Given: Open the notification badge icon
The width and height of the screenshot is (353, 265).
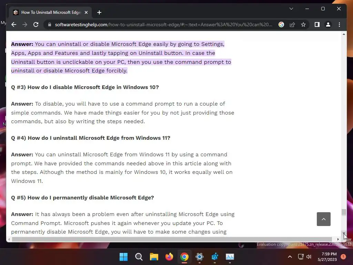Looking at the screenshot, I should [343, 256].
